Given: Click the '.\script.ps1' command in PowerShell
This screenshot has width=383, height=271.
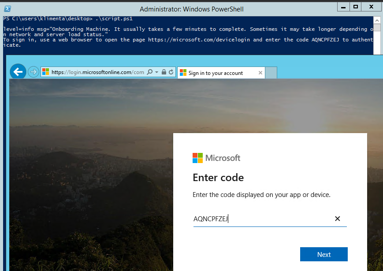Looking at the screenshot, I should click(114, 19).
